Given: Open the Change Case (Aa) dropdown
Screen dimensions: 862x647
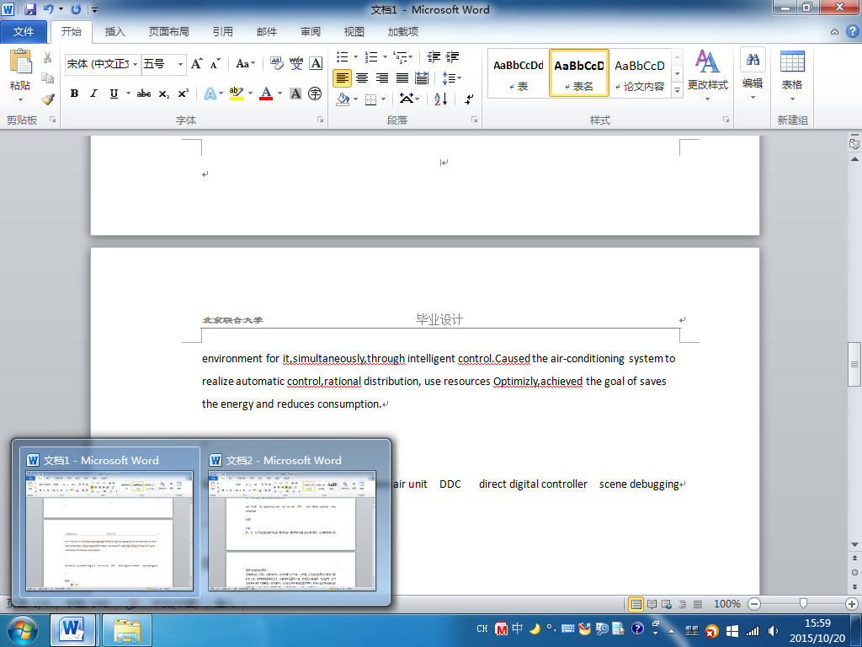Looking at the screenshot, I should pyautogui.click(x=245, y=64).
